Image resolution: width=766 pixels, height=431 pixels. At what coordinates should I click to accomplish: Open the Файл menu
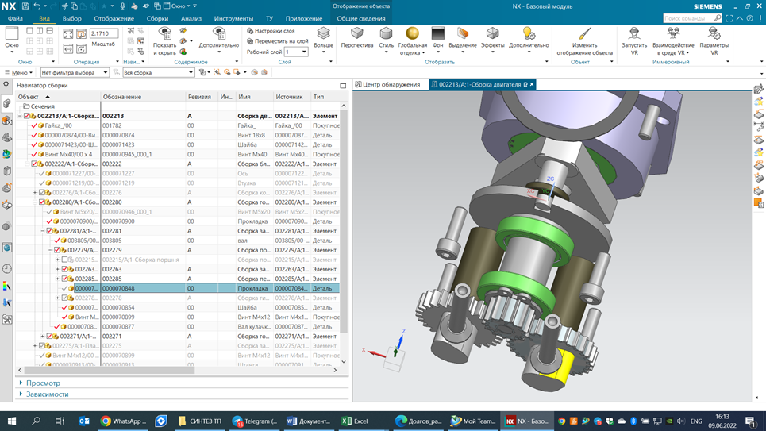pyautogui.click(x=15, y=18)
